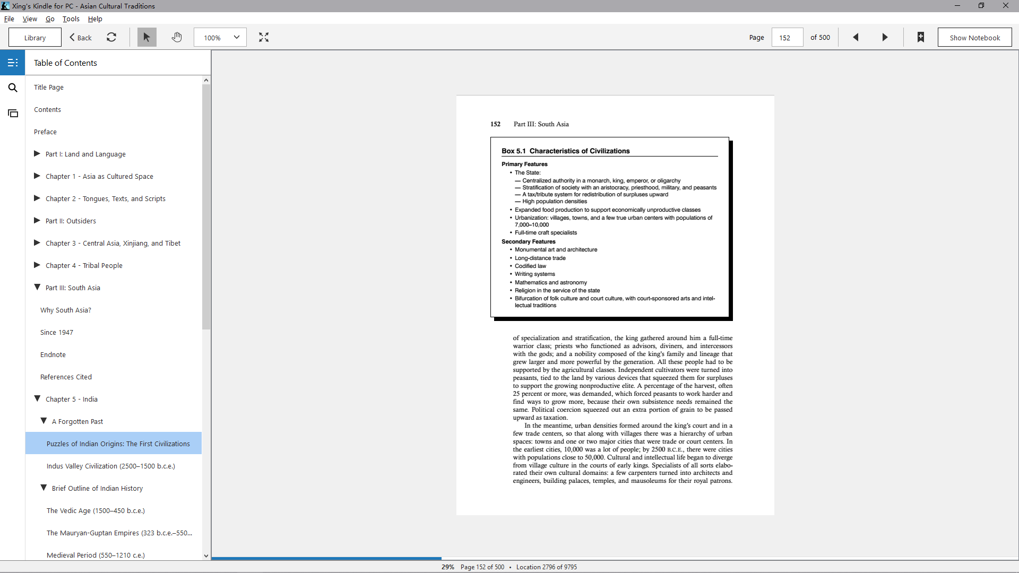Restore down the Kindle window
Image resolution: width=1019 pixels, height=573 pixels.
click(x=981, y=6)
